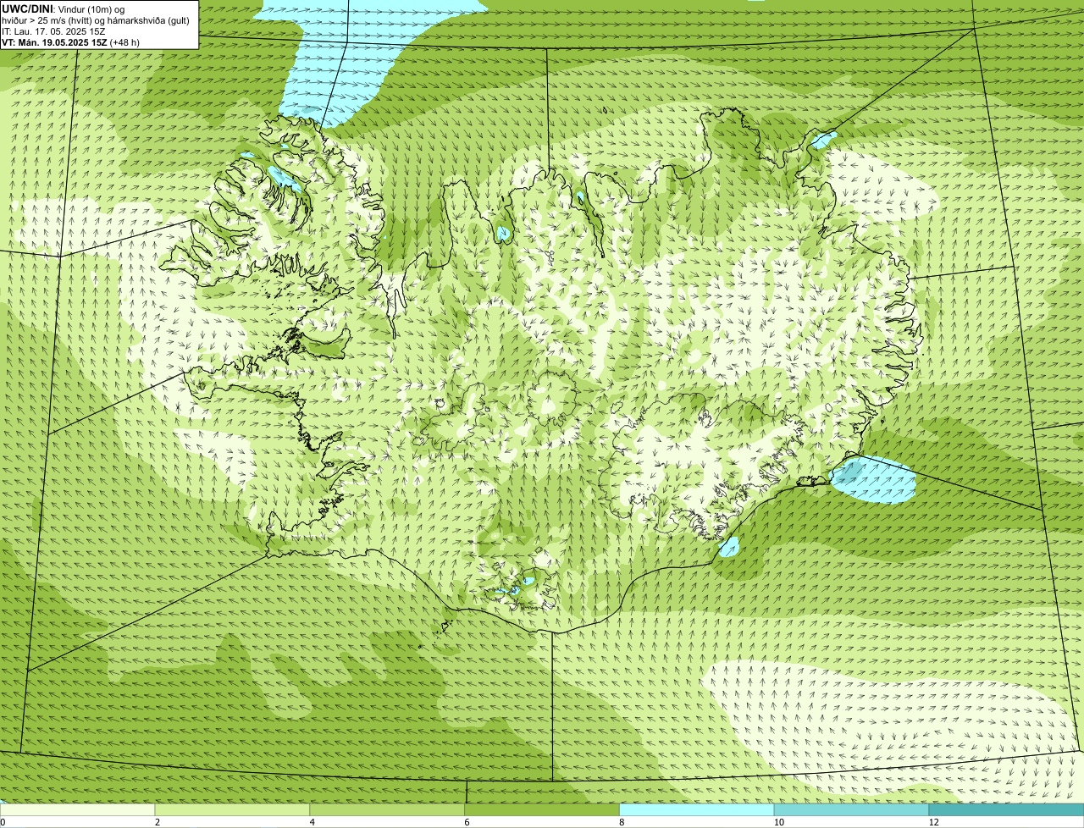Click the scale label '2'

coord(158,822)
